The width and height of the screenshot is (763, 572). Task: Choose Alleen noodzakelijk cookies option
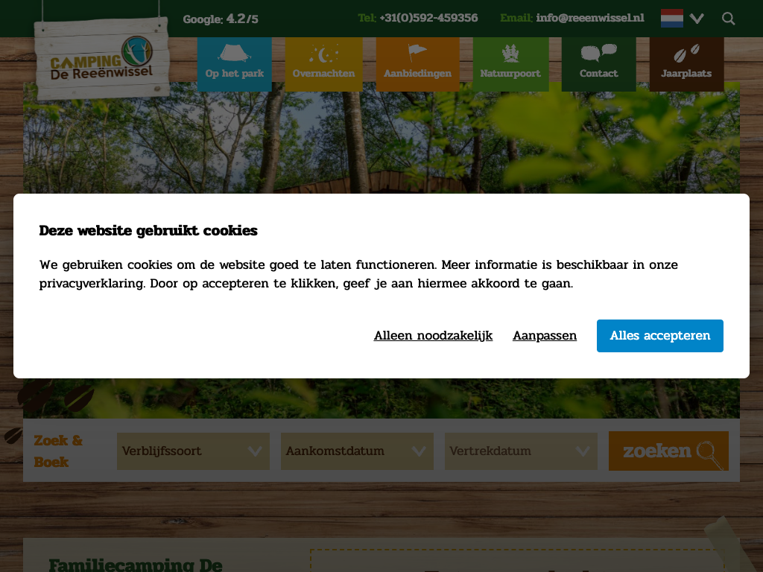pyautogui.click(x=433, y=336)
